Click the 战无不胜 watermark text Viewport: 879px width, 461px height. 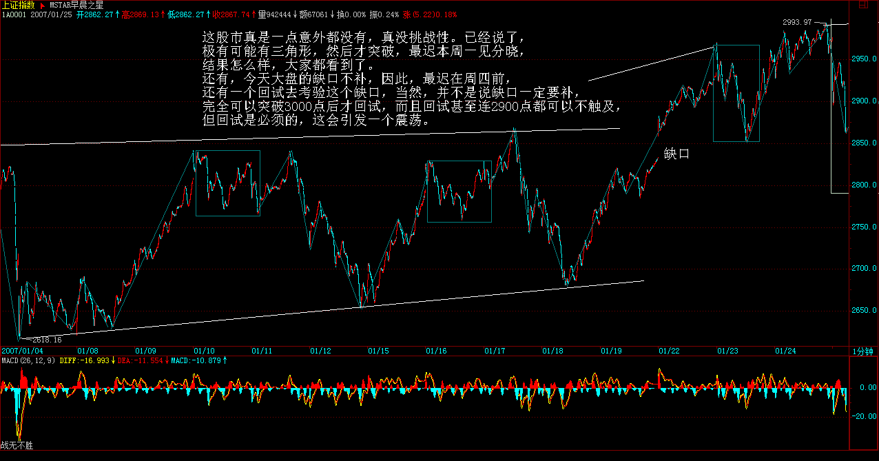tap(17, 446)
